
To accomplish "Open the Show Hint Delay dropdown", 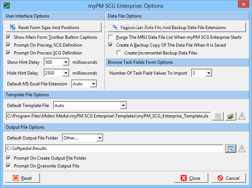I will [x=66, y=62].
